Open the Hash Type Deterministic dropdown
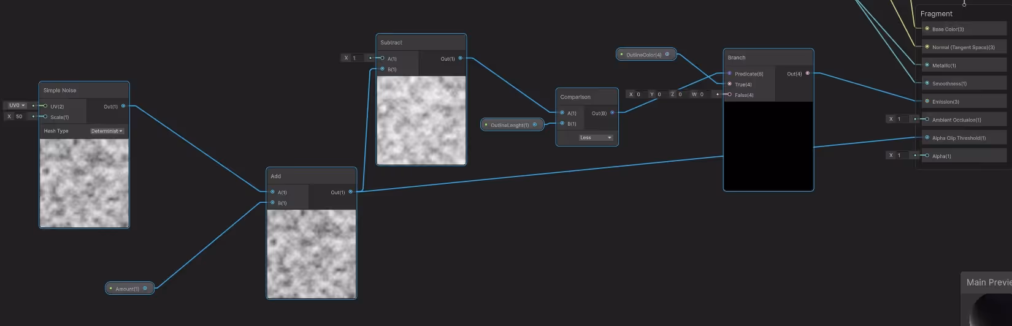The width and height of the screenshot is (1012, 326). click(107, 131)
